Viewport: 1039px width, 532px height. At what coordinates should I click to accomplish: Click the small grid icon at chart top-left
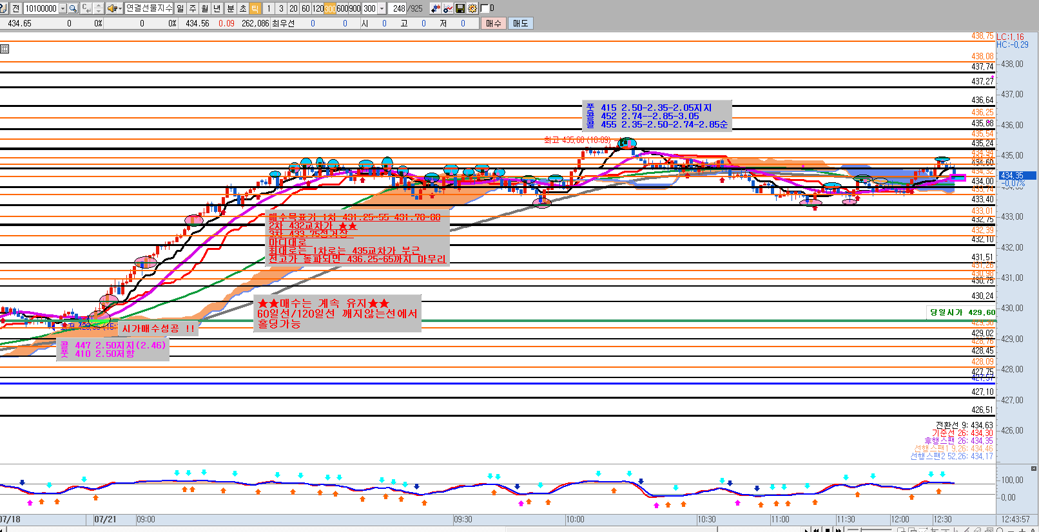click(5, 49)
